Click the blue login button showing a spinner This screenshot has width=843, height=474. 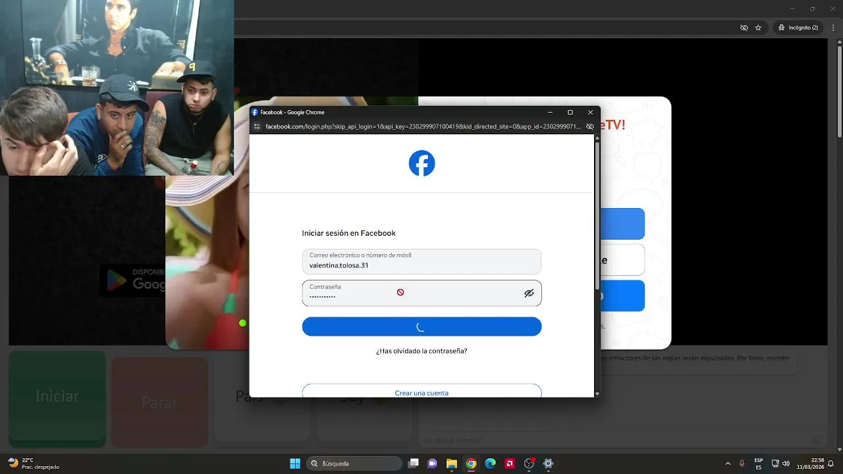(x=421, y=327)
